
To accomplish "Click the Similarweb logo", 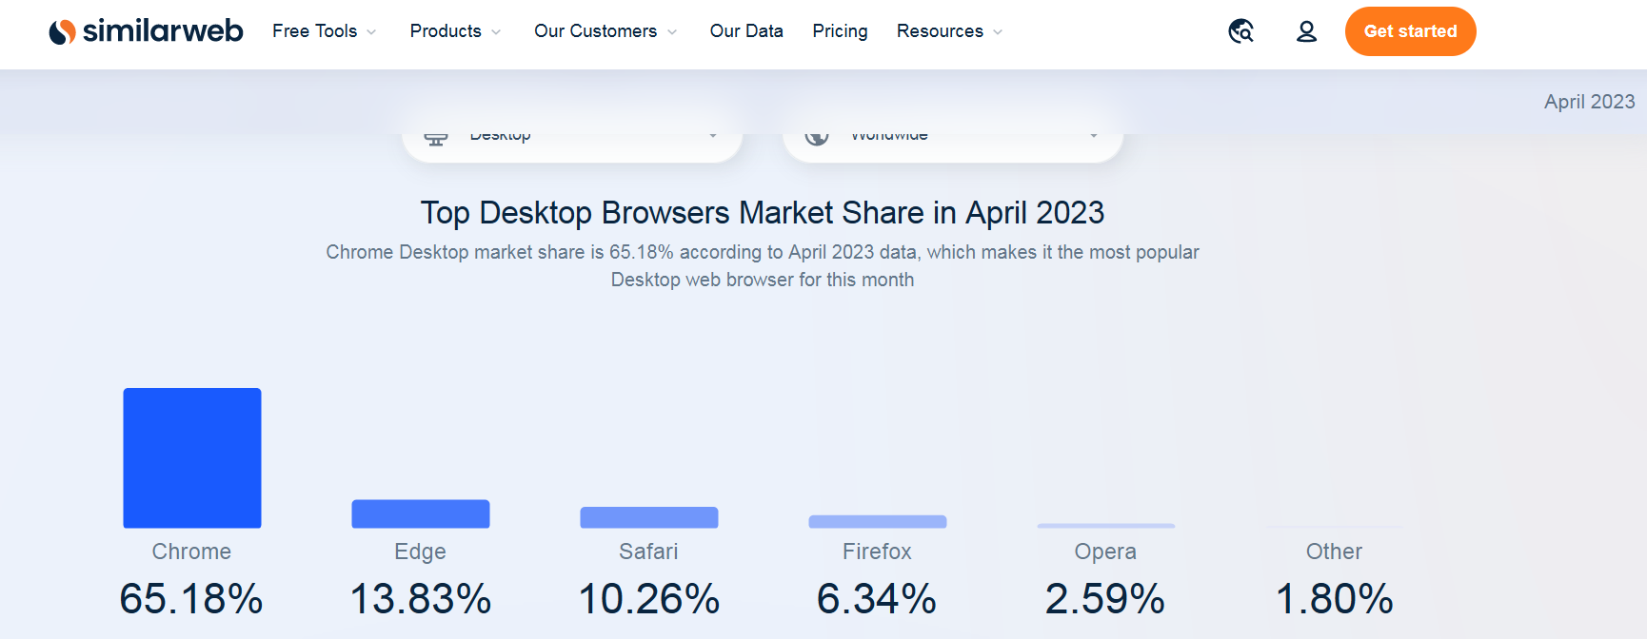I will point(146,31).
